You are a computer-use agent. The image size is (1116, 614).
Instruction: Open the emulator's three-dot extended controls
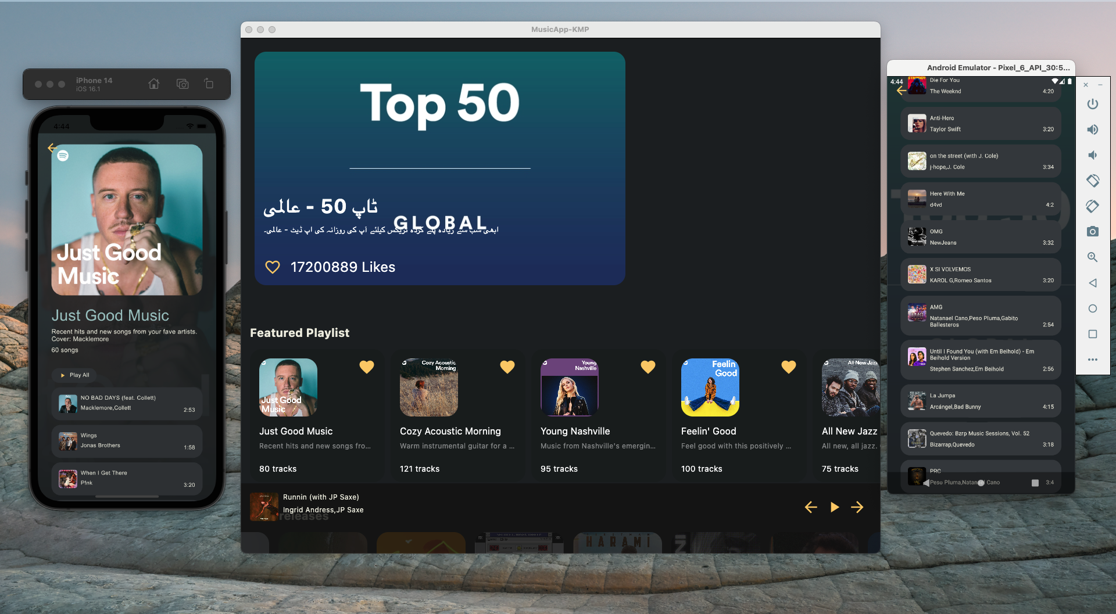tap(1092, 360)
